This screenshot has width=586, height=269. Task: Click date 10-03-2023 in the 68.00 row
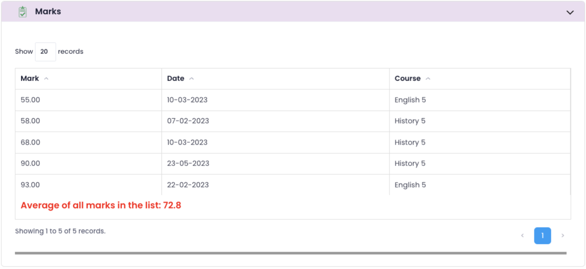coord(187,142)
